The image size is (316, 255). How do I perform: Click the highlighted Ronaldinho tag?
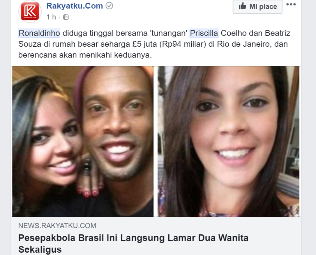pyautogui.click(x=39, y=33)
